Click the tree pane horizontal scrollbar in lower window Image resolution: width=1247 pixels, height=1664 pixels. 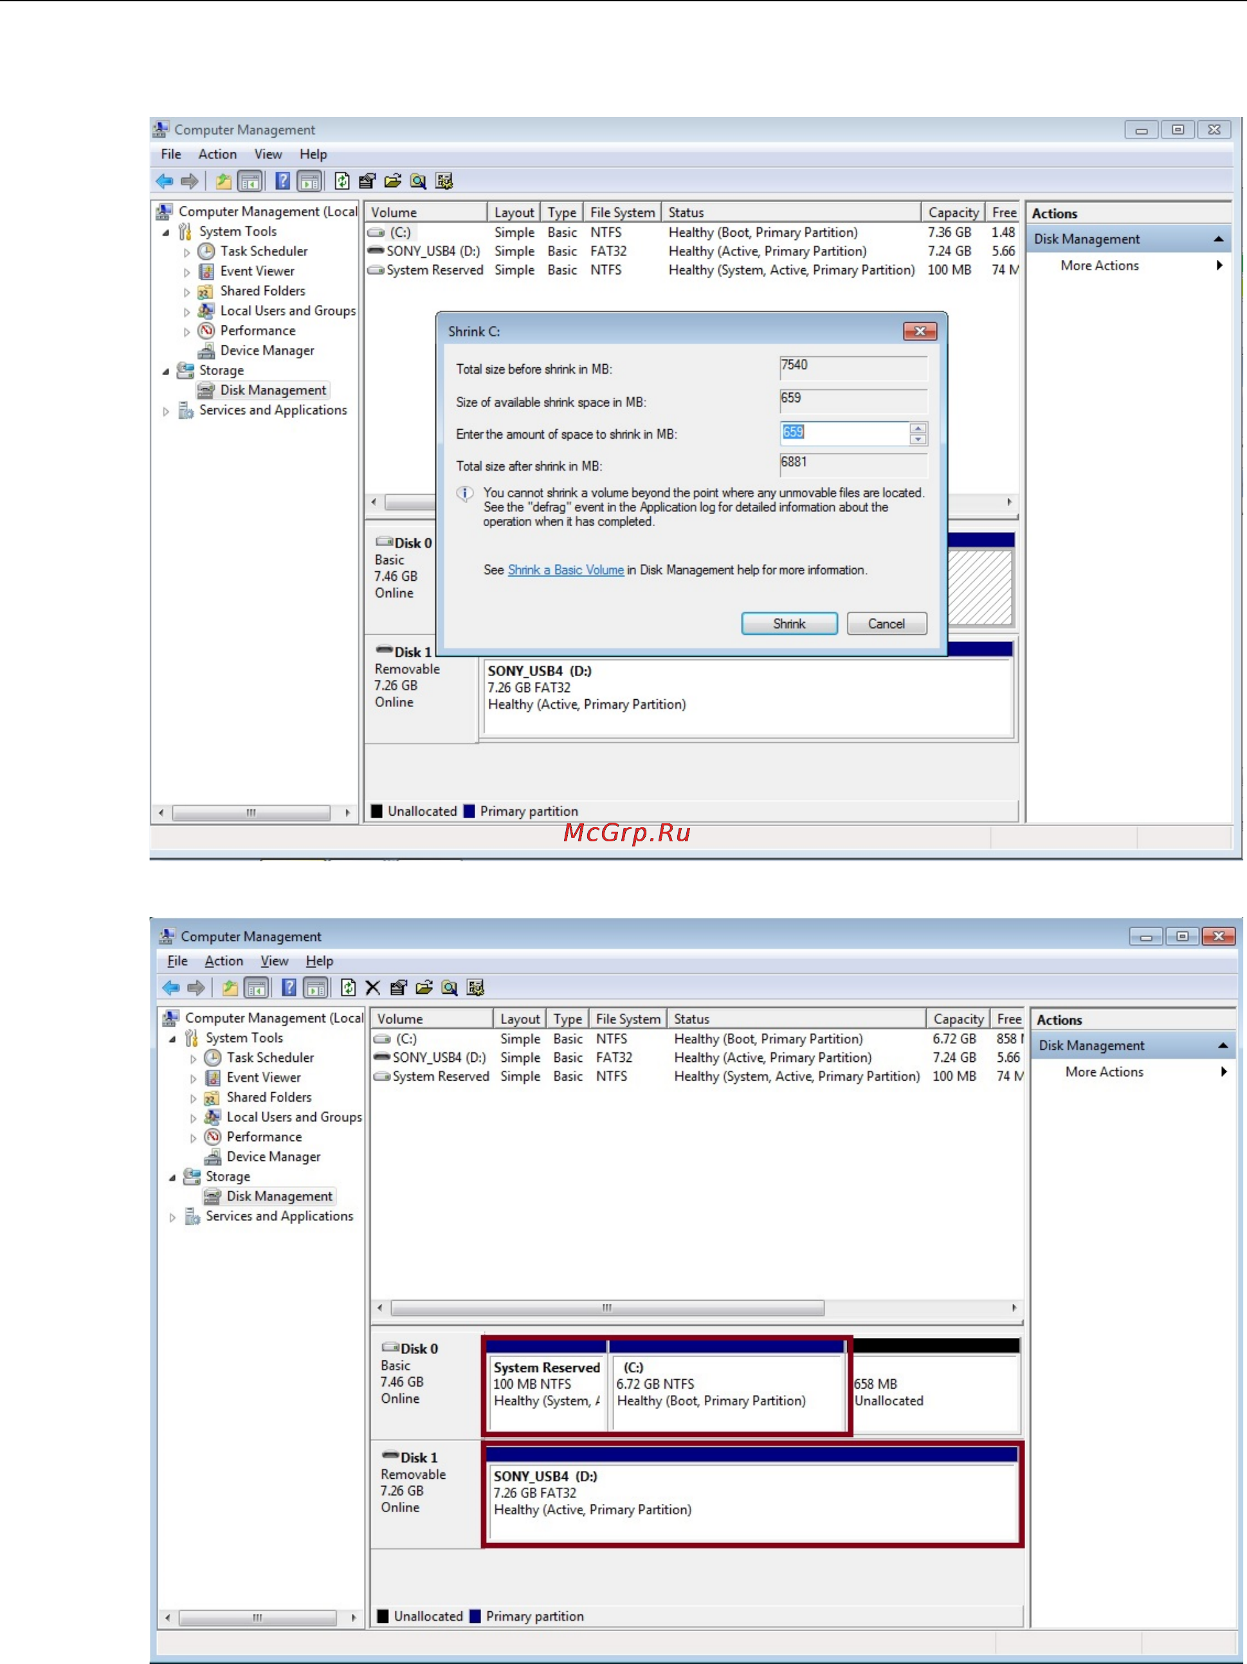[x=257, y=1617]
